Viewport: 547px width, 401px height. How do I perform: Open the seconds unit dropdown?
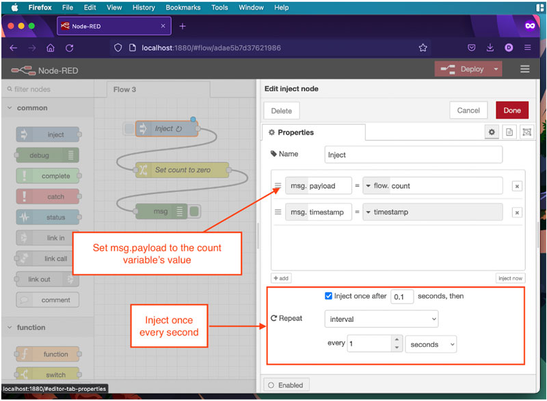(430, 344)
